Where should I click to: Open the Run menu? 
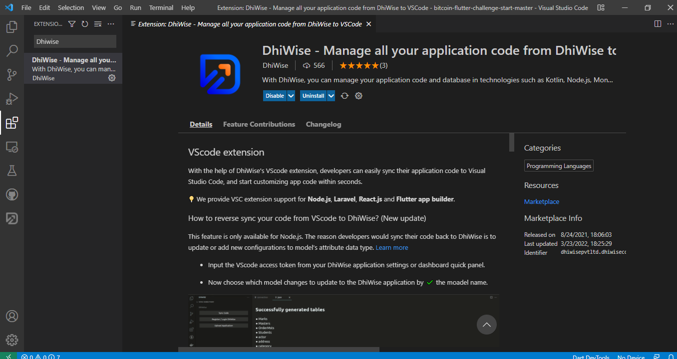[135, 8]
